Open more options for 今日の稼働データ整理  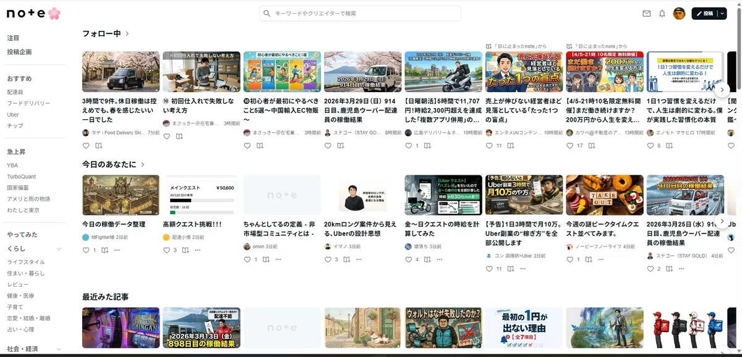[x=117, y=250]
